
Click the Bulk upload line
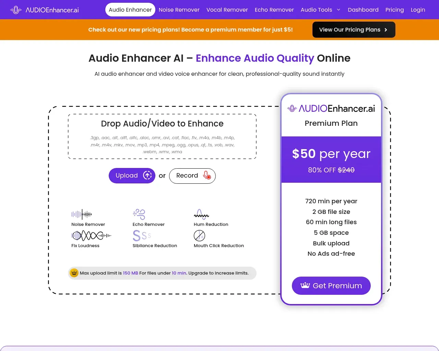(331, 243)
